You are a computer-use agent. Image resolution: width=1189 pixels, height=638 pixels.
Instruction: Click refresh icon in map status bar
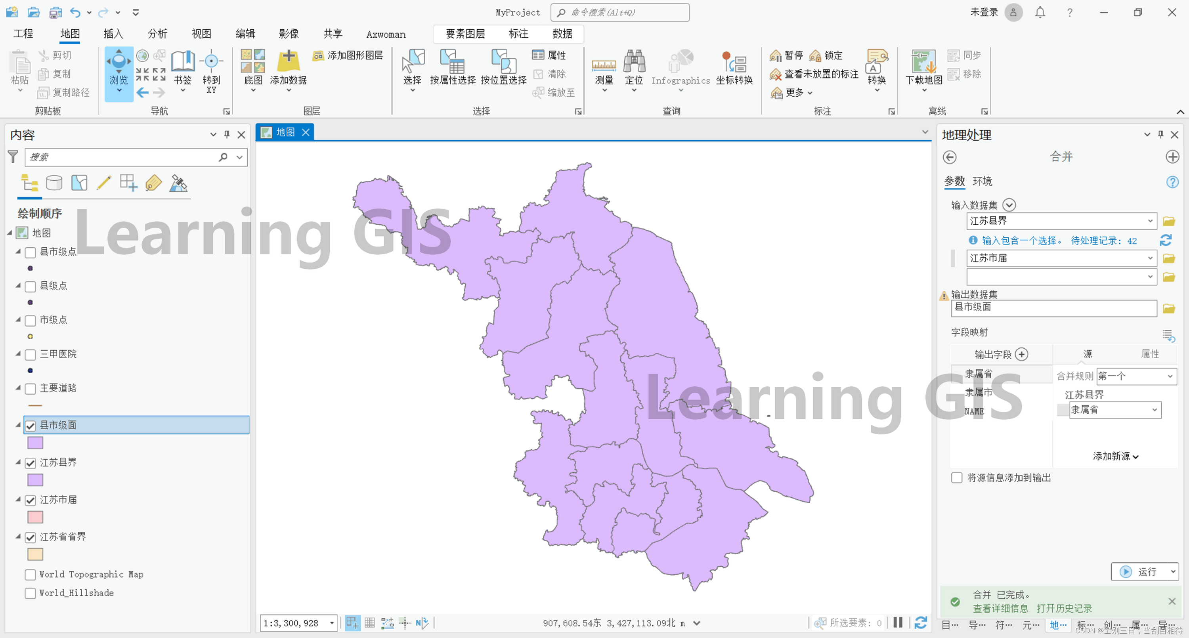click(920, 623)
